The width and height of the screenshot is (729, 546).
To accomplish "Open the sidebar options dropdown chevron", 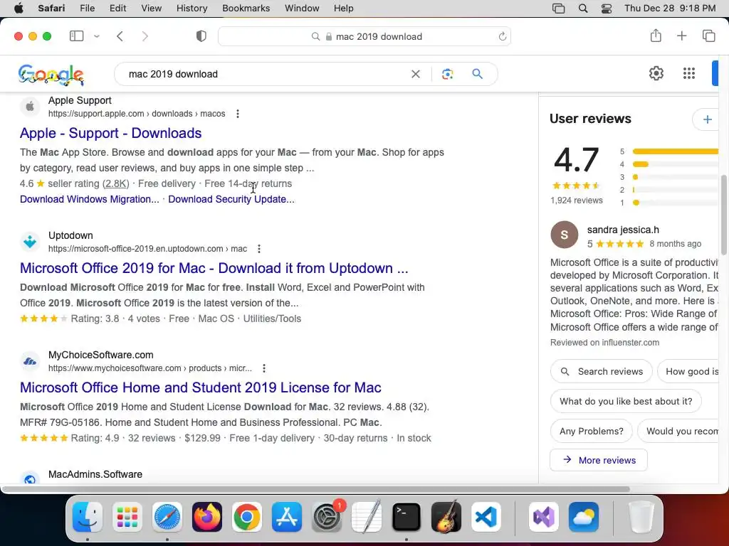I will 97,36.
